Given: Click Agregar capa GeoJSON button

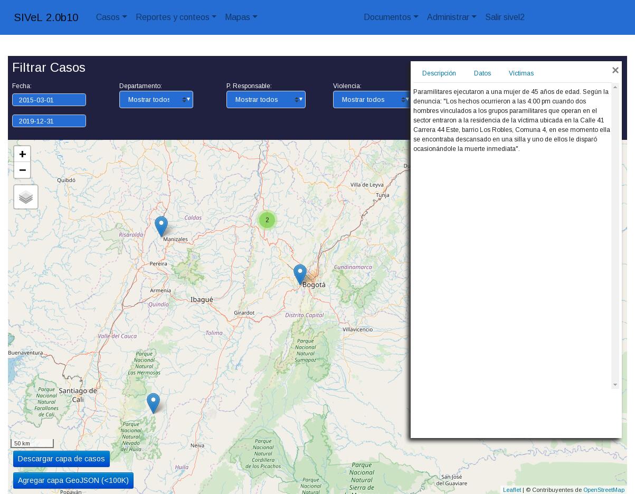Looking at the screenshot, I should pos(73,480).
